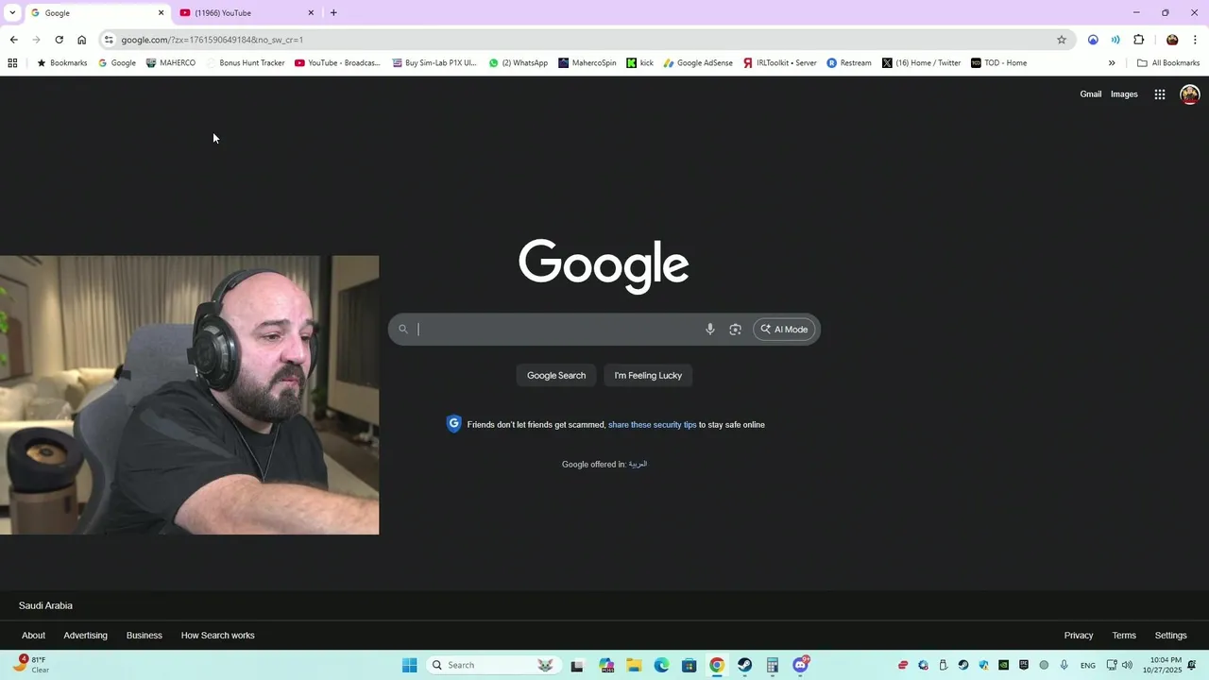The height and width of the screenshot is (680, 1209).
Task: Open How Search works link
Action: 218,636
